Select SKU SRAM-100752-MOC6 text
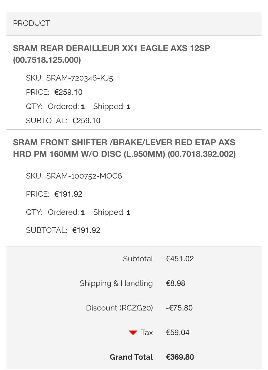 point(84,176)
